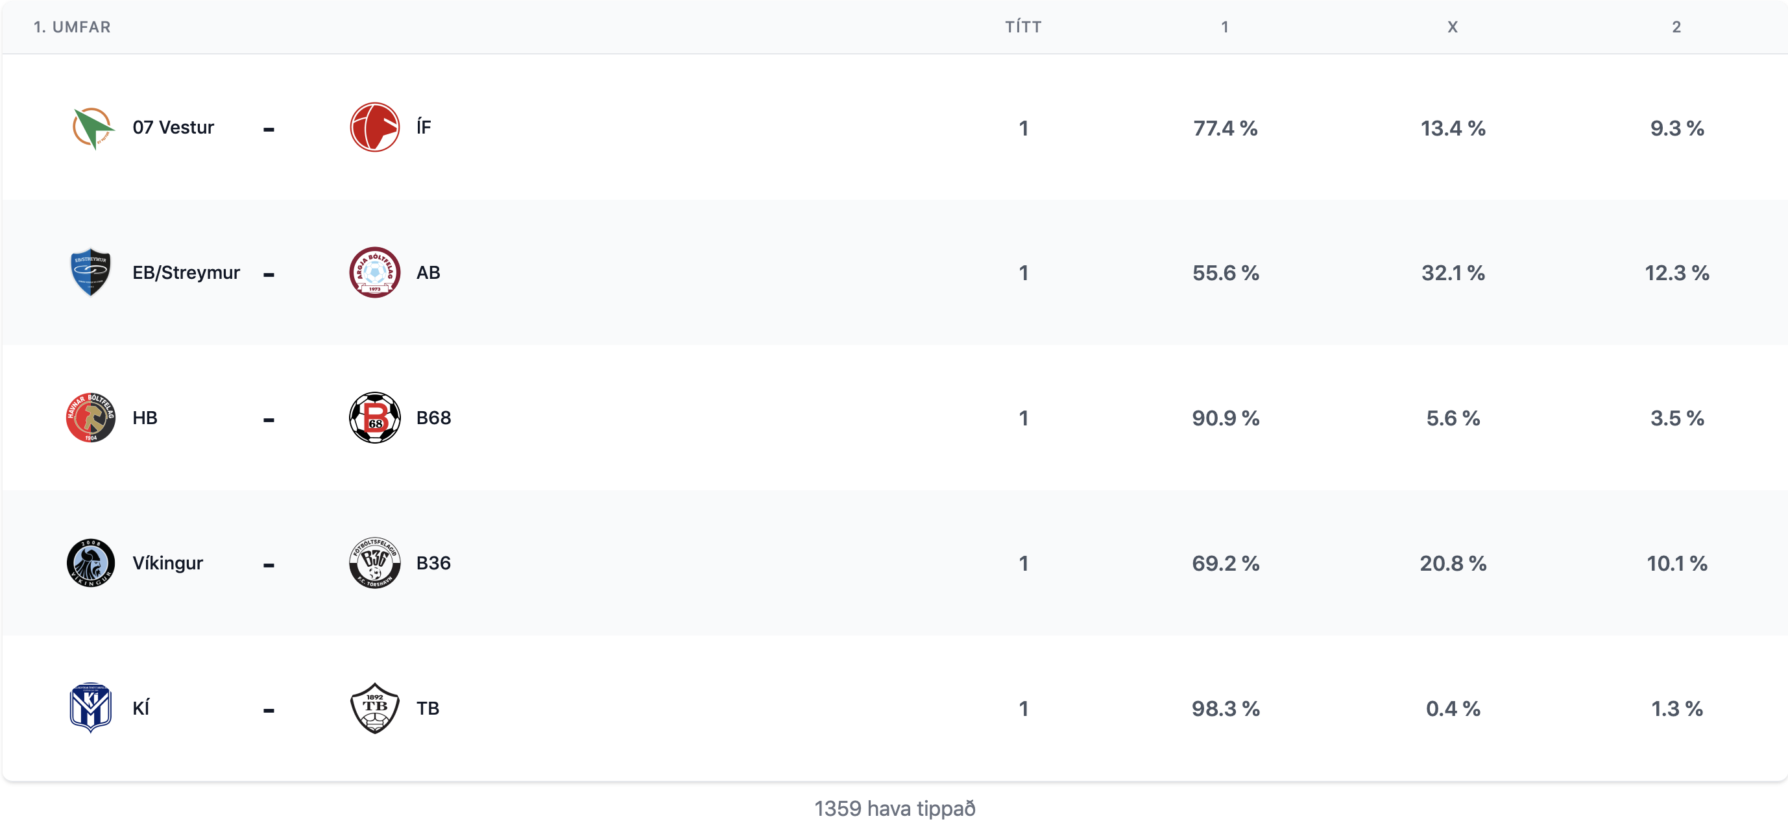Click the KÍ blue shield logo
The width and height of the screenshot is (1788, 834).
pos(91,708)
